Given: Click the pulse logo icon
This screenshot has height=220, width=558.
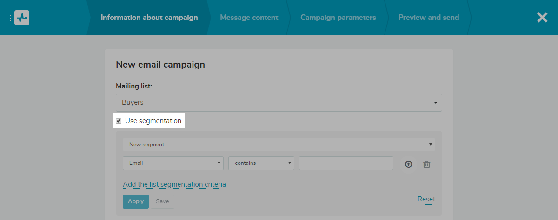Looking at the screenshot, I should [22, 18].
